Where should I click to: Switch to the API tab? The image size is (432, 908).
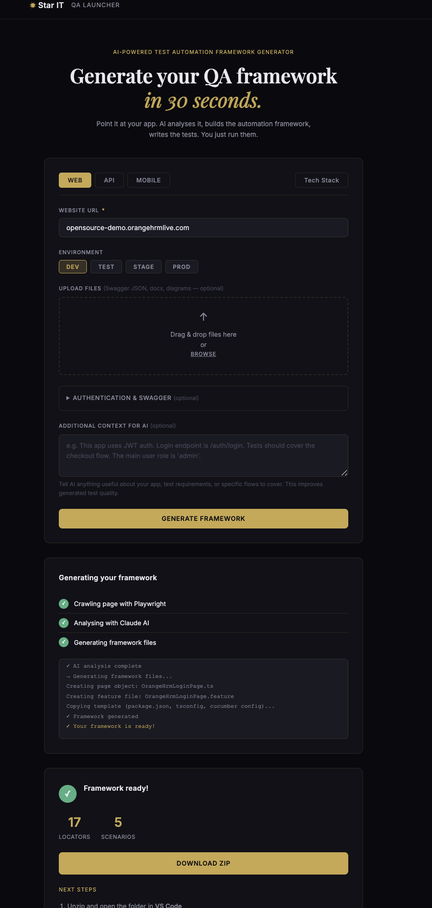tap(109, 180)
